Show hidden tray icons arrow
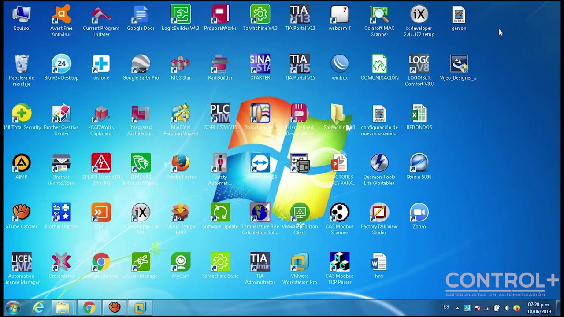This screenshot has height=317, width=564. [457, 308]
